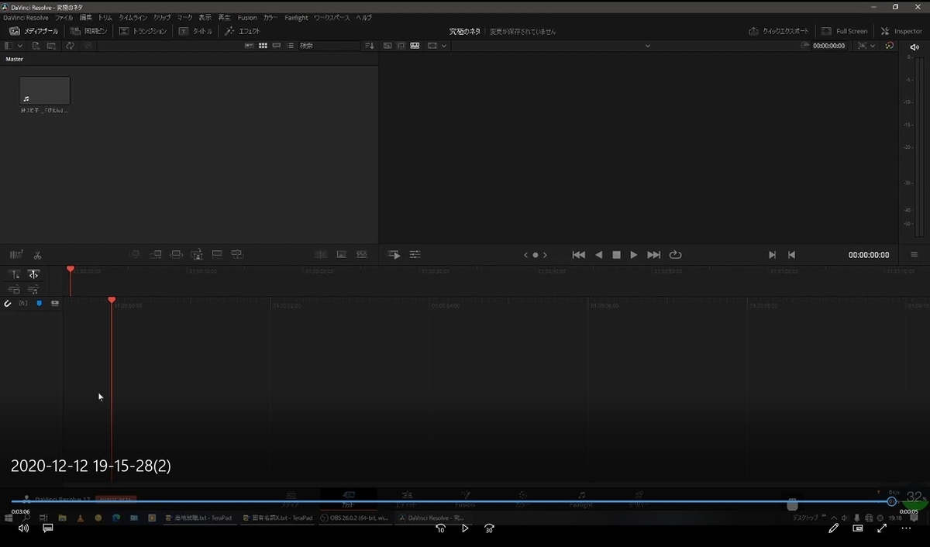This screenshot has width=930, height=547.
Task: Mute the audio speaker above the meters
Action: [x=914, y=47]
